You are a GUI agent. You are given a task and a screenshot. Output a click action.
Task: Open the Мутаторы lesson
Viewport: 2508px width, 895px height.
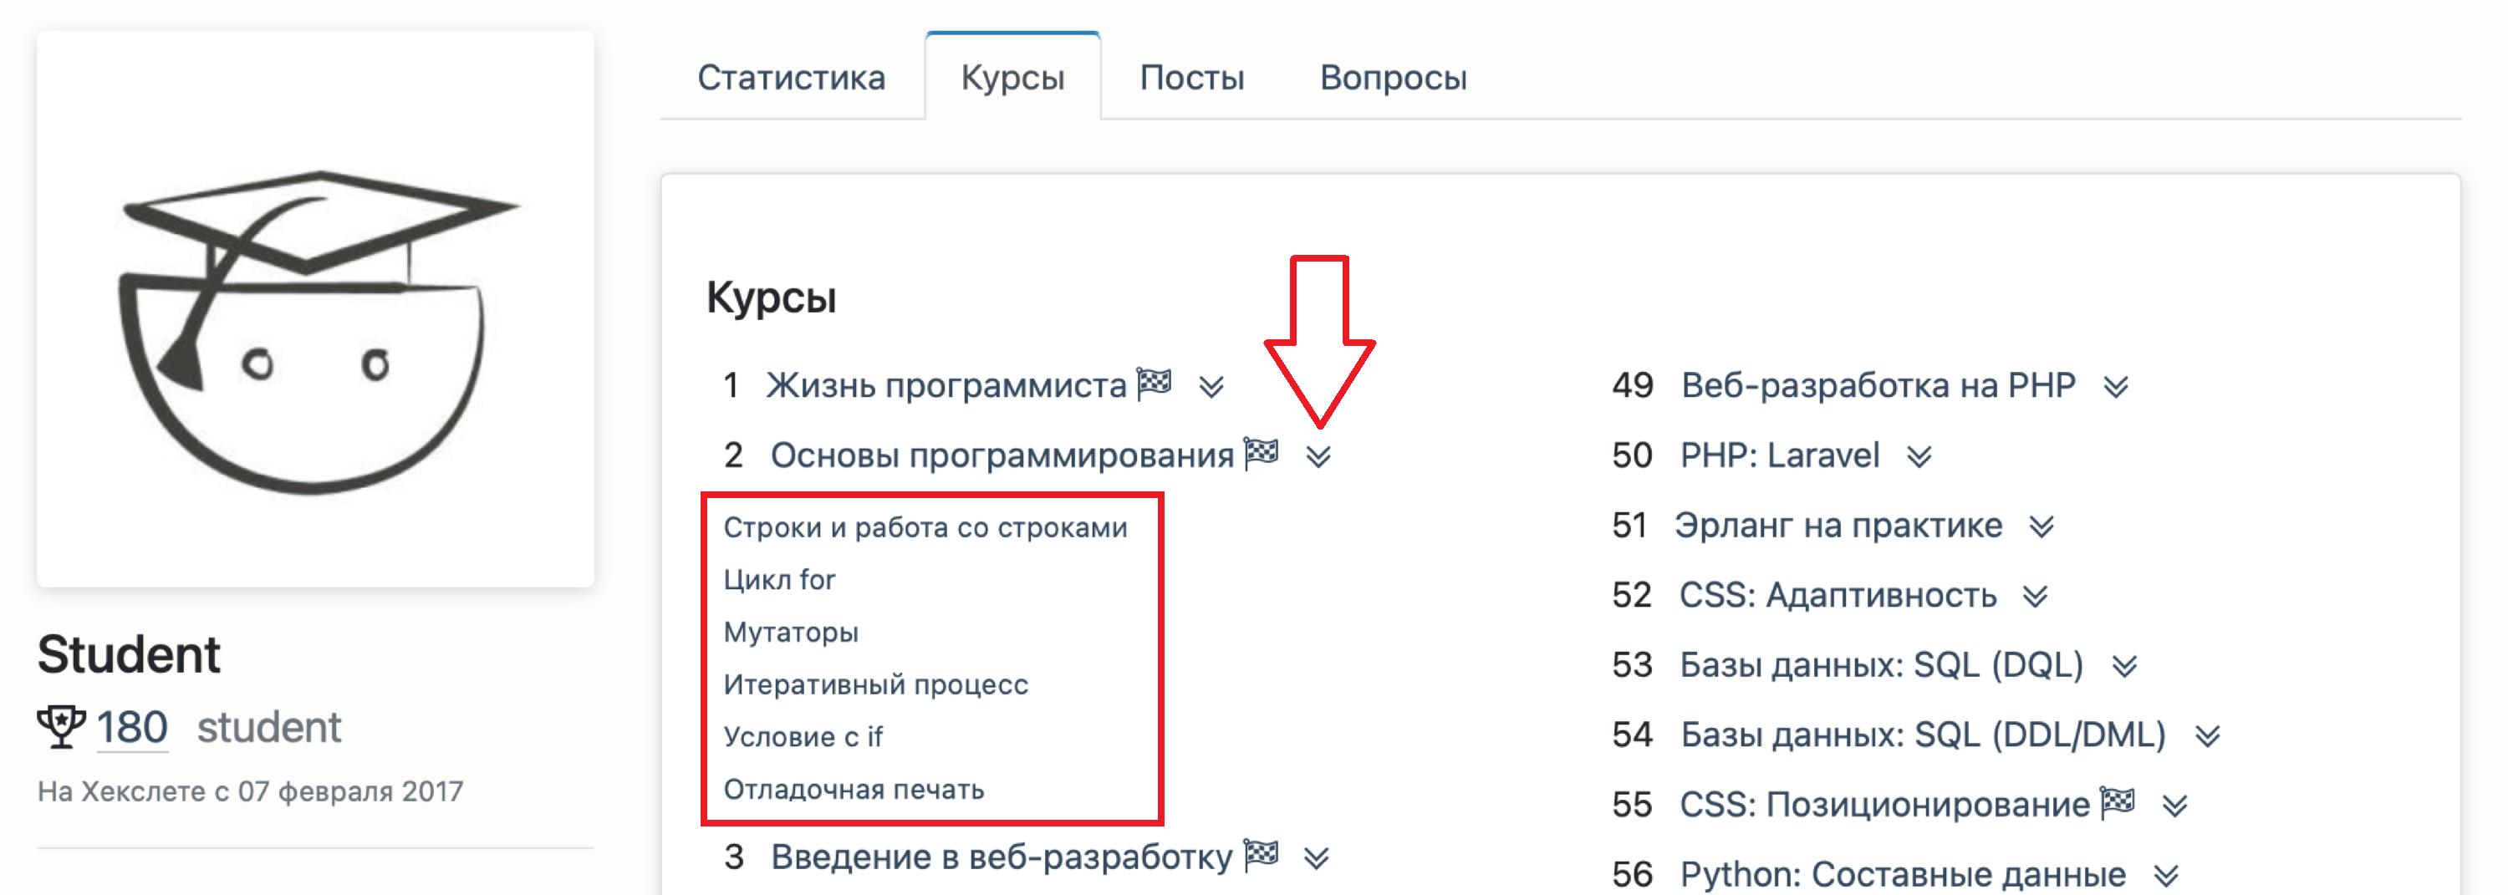tap(791, 633)
